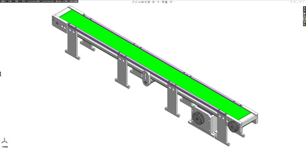Click the first document tile icon at top right
Image resolution: width=306 pixels, height=148 pixels.
click(291, 2)
